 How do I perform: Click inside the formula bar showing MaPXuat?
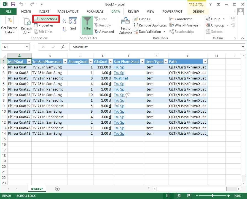154,47
